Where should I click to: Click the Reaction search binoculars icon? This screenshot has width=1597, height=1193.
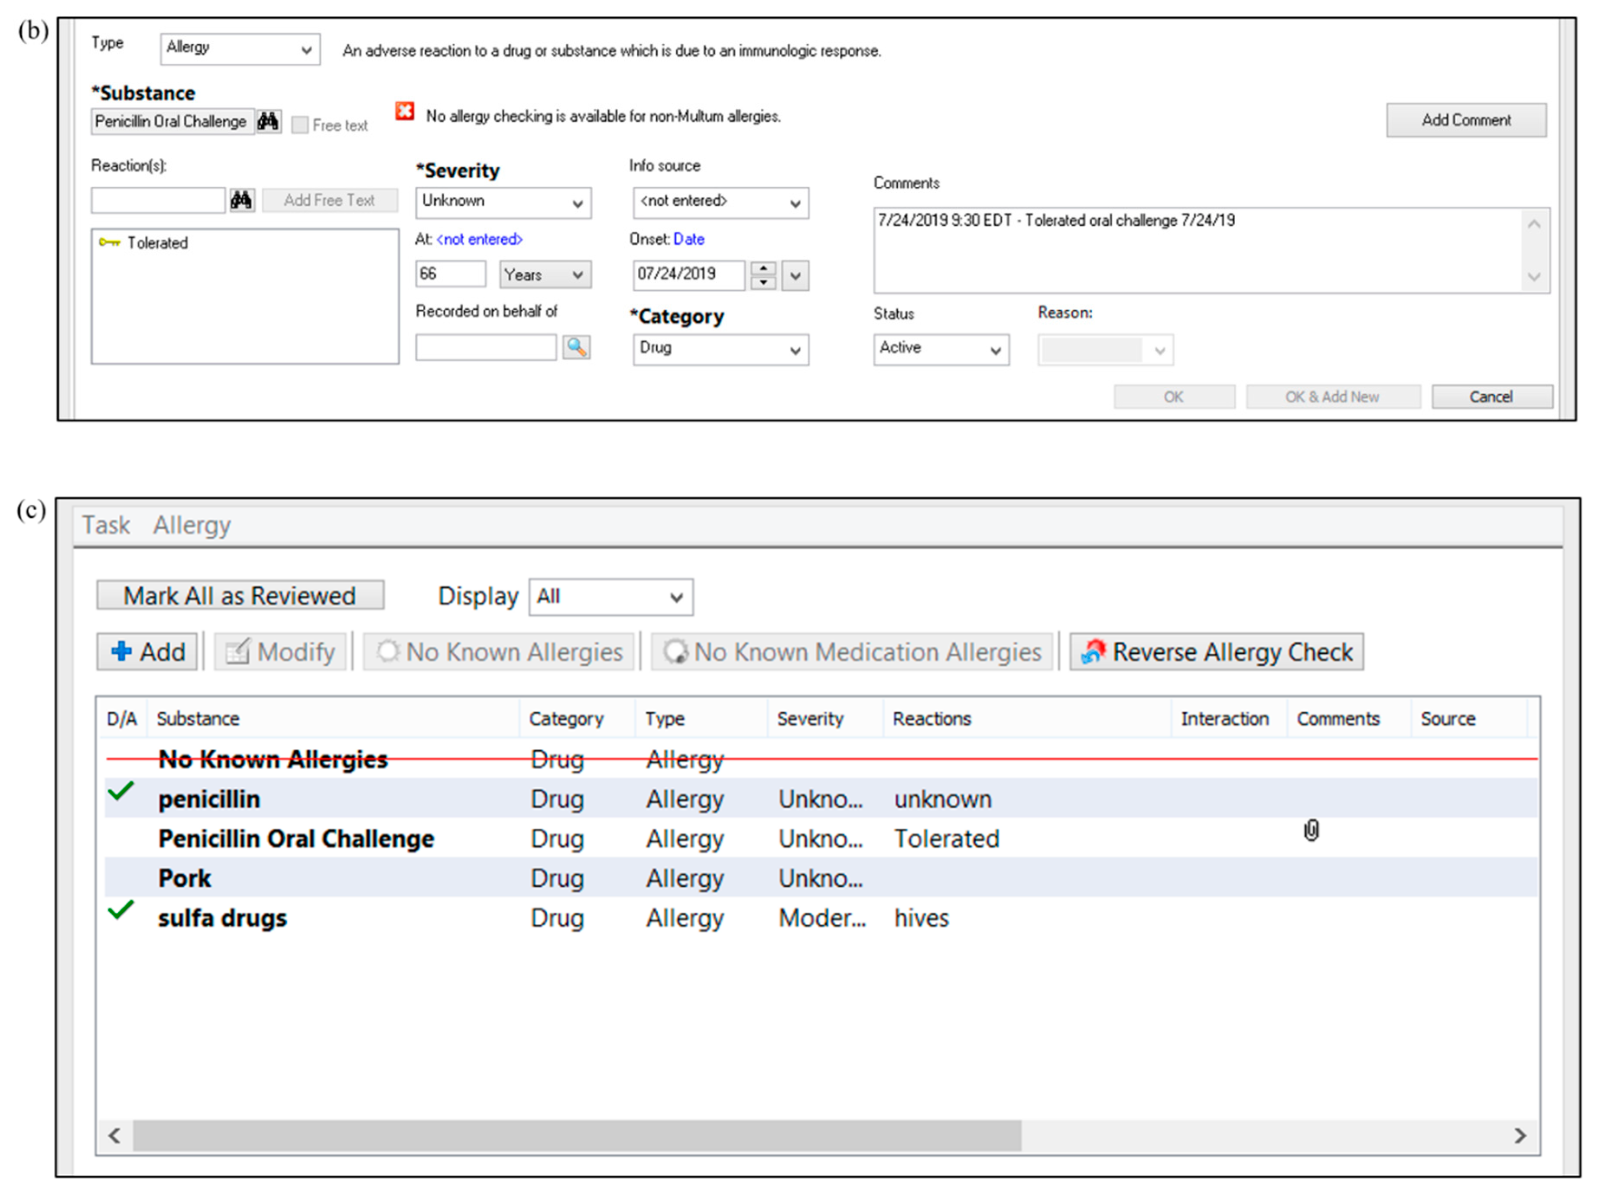(242, 200)
